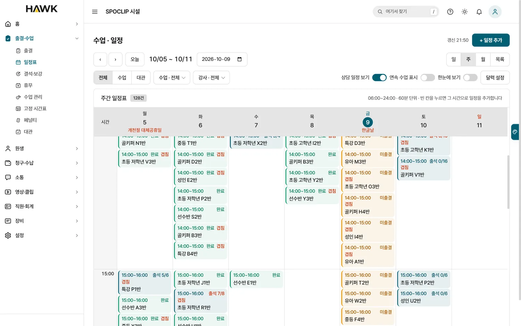Viewport: 521px width, 326px height.
Task: Enable the 한눈에 보기 switch
Action: coord(470,78)
